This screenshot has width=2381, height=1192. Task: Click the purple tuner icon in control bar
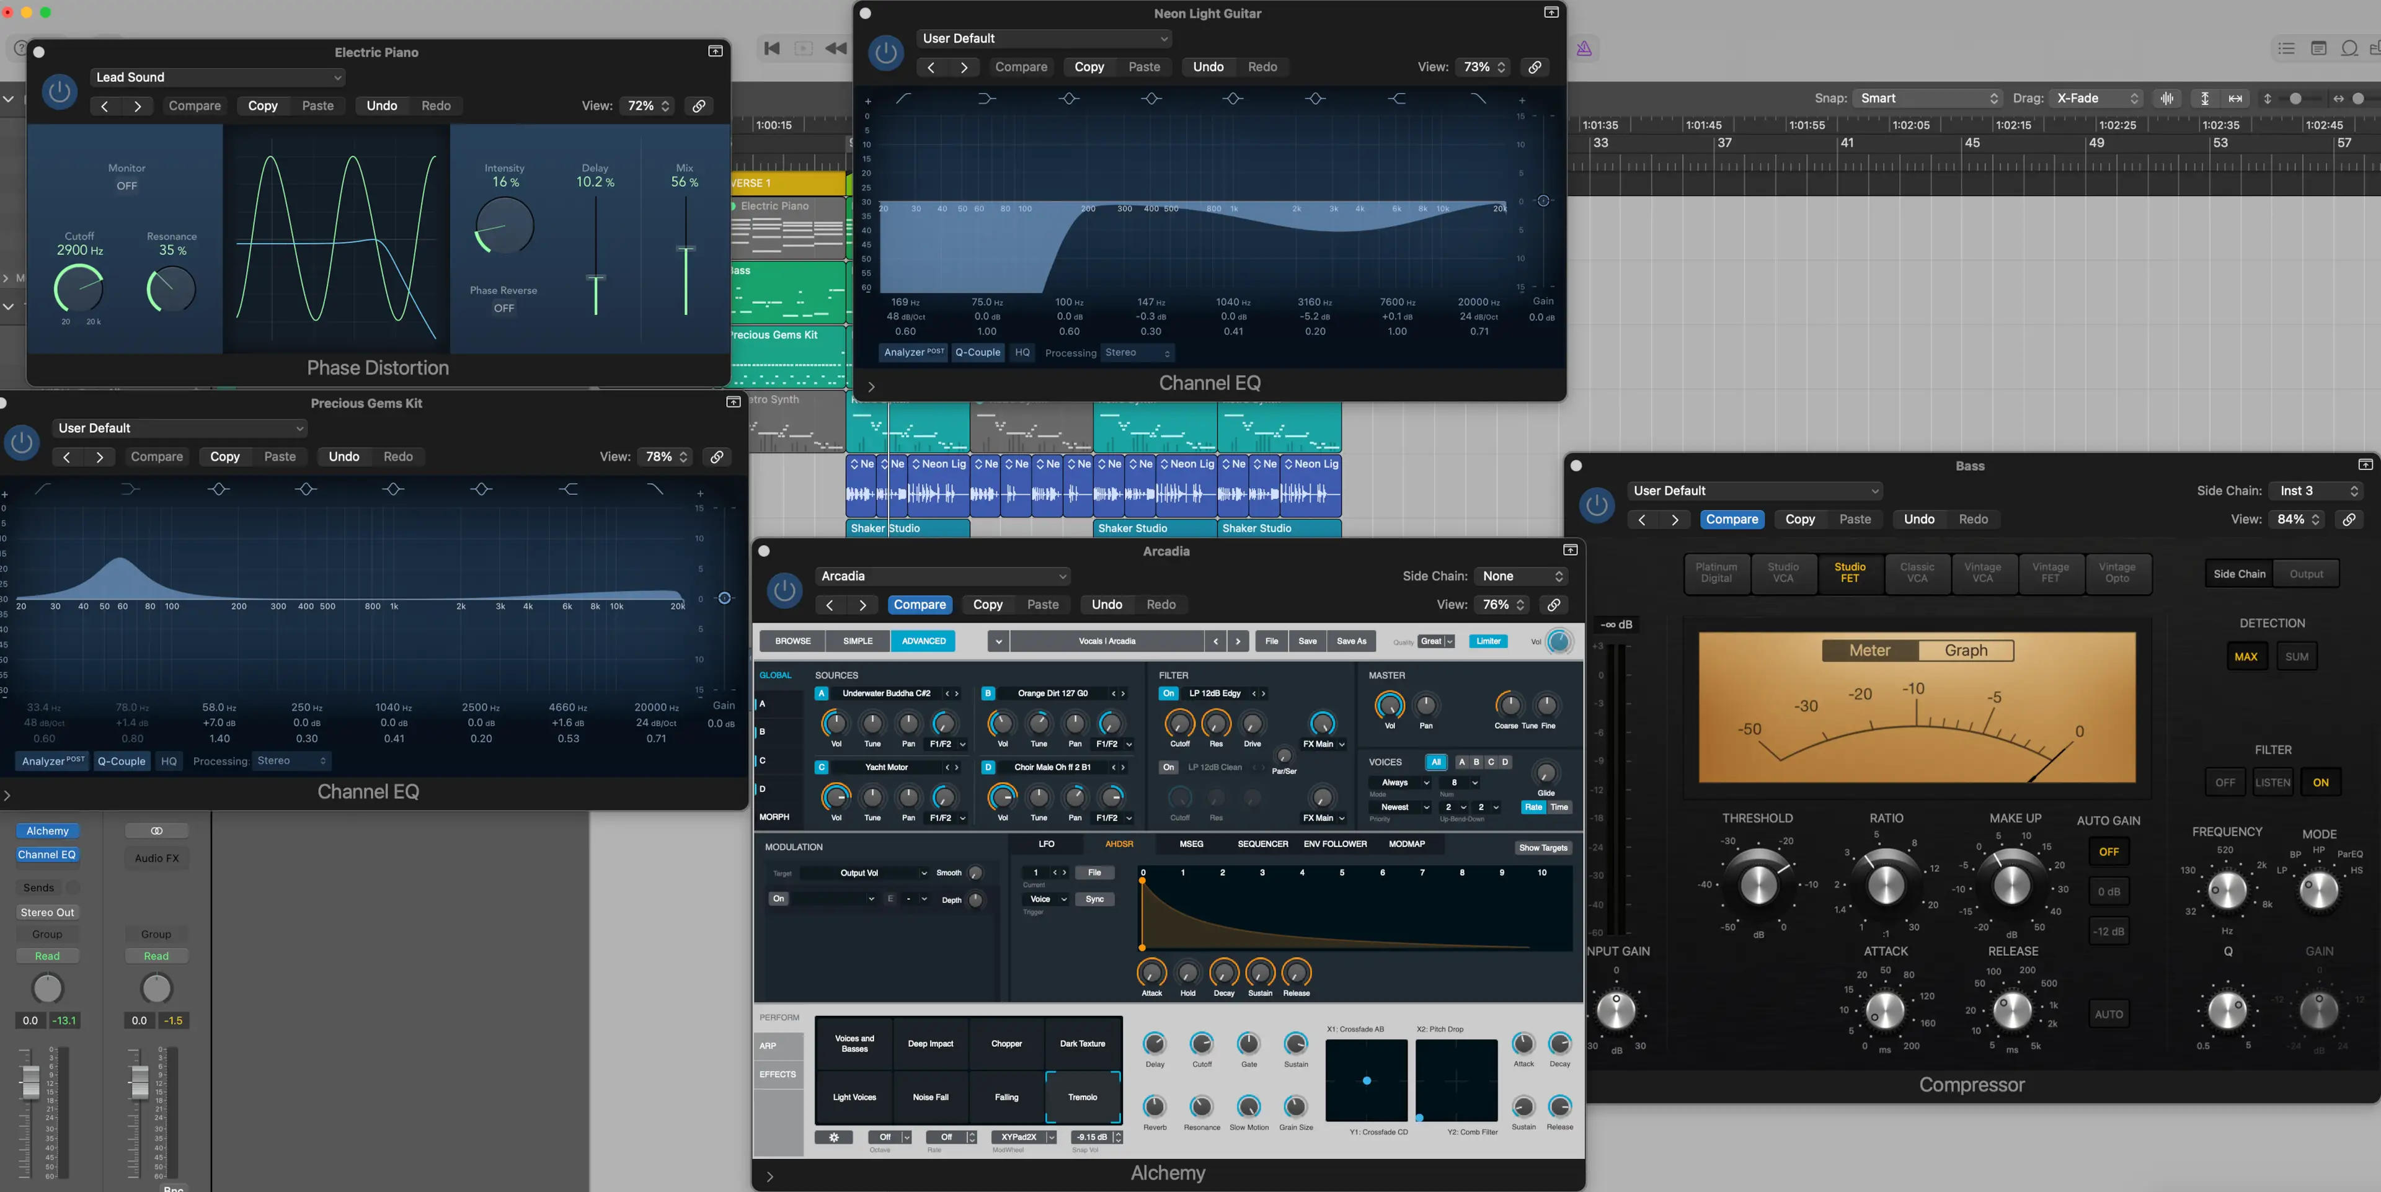coord(1584,49)
